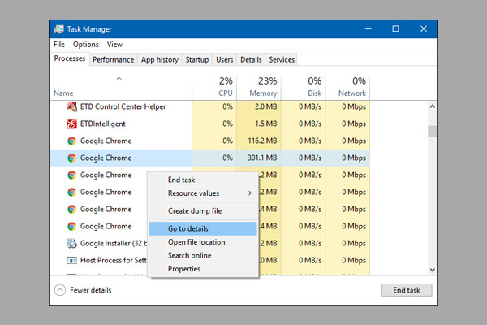487x325 pixels.
Task: Click the Fewer details arrow icon
Action: (x=60, y=290)
